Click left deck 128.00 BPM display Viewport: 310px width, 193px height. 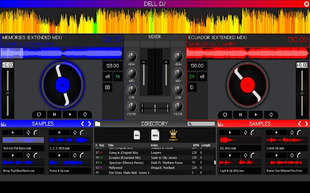[x=112, y=66]
